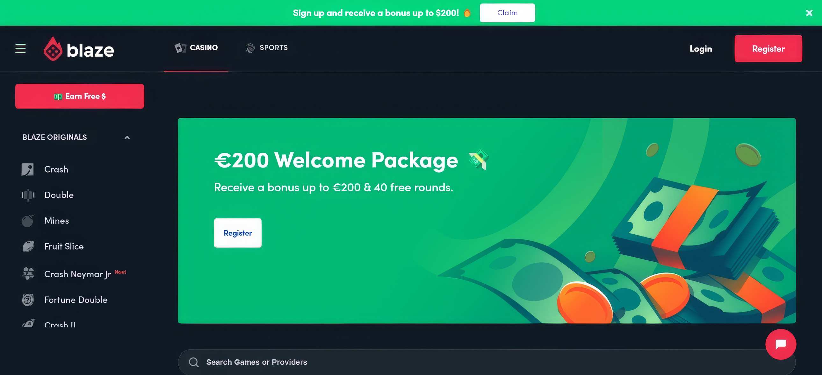The height and width of the screenshot is (375, 822).
Task: Click the Claim bonus button
Action: (x=507, y=13)
